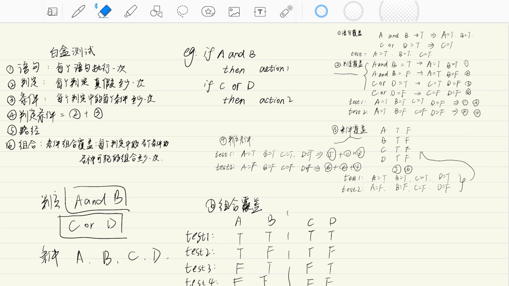
Task: Choose the small eraser size
Action: tap(321, 11)
